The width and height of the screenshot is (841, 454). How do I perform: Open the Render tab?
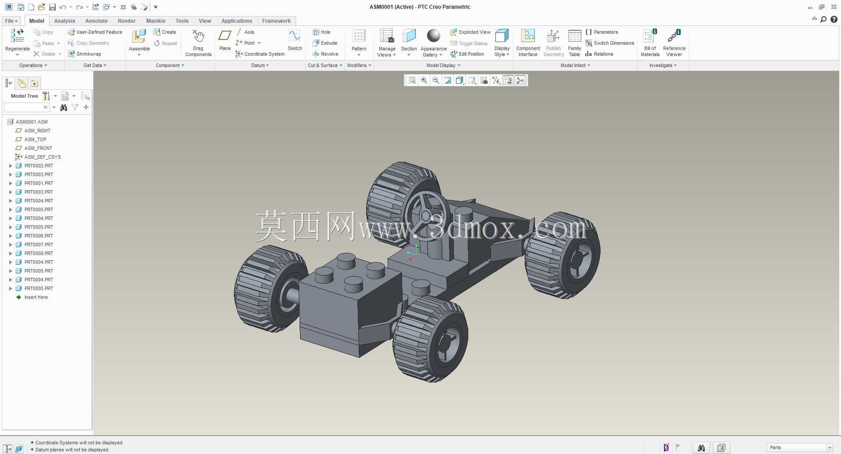(127, 21)
